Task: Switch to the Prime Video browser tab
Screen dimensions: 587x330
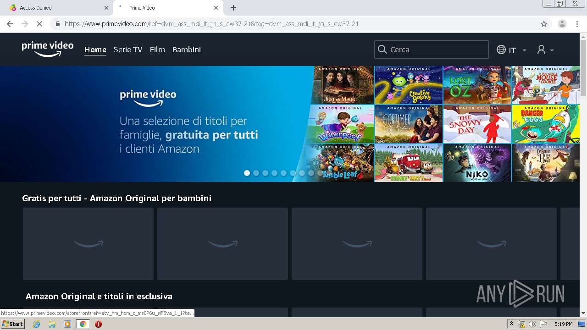Action: tap(165, 8)
